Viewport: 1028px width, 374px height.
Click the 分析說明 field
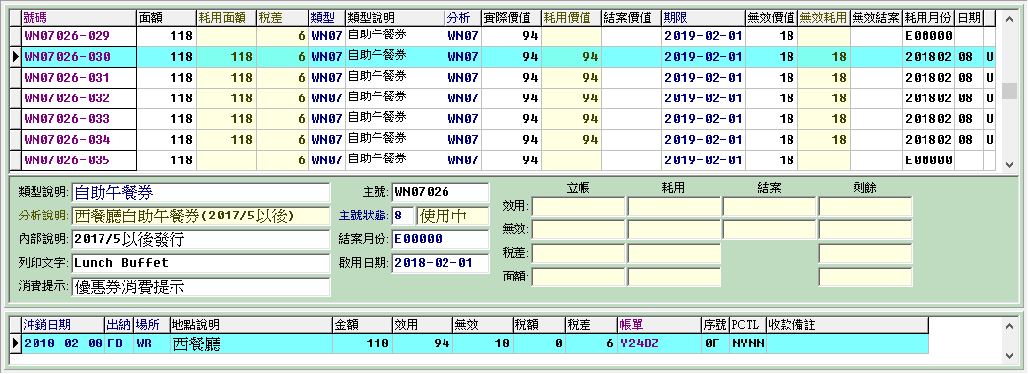[x=201, y=217]
